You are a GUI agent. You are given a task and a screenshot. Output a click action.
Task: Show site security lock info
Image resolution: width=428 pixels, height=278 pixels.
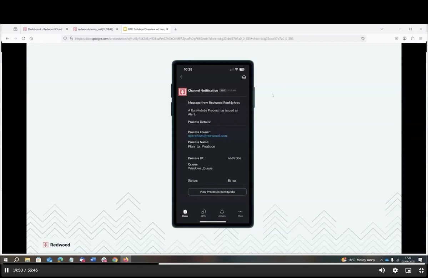(71, 38)
